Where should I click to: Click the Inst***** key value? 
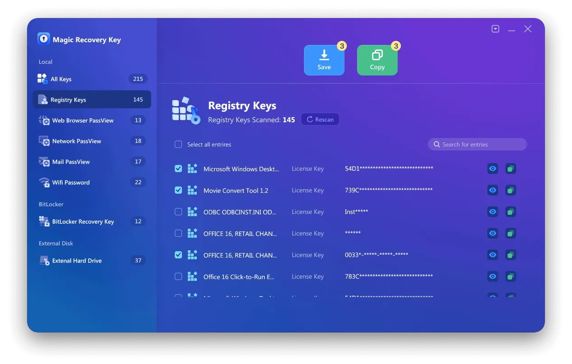(356, 212)
